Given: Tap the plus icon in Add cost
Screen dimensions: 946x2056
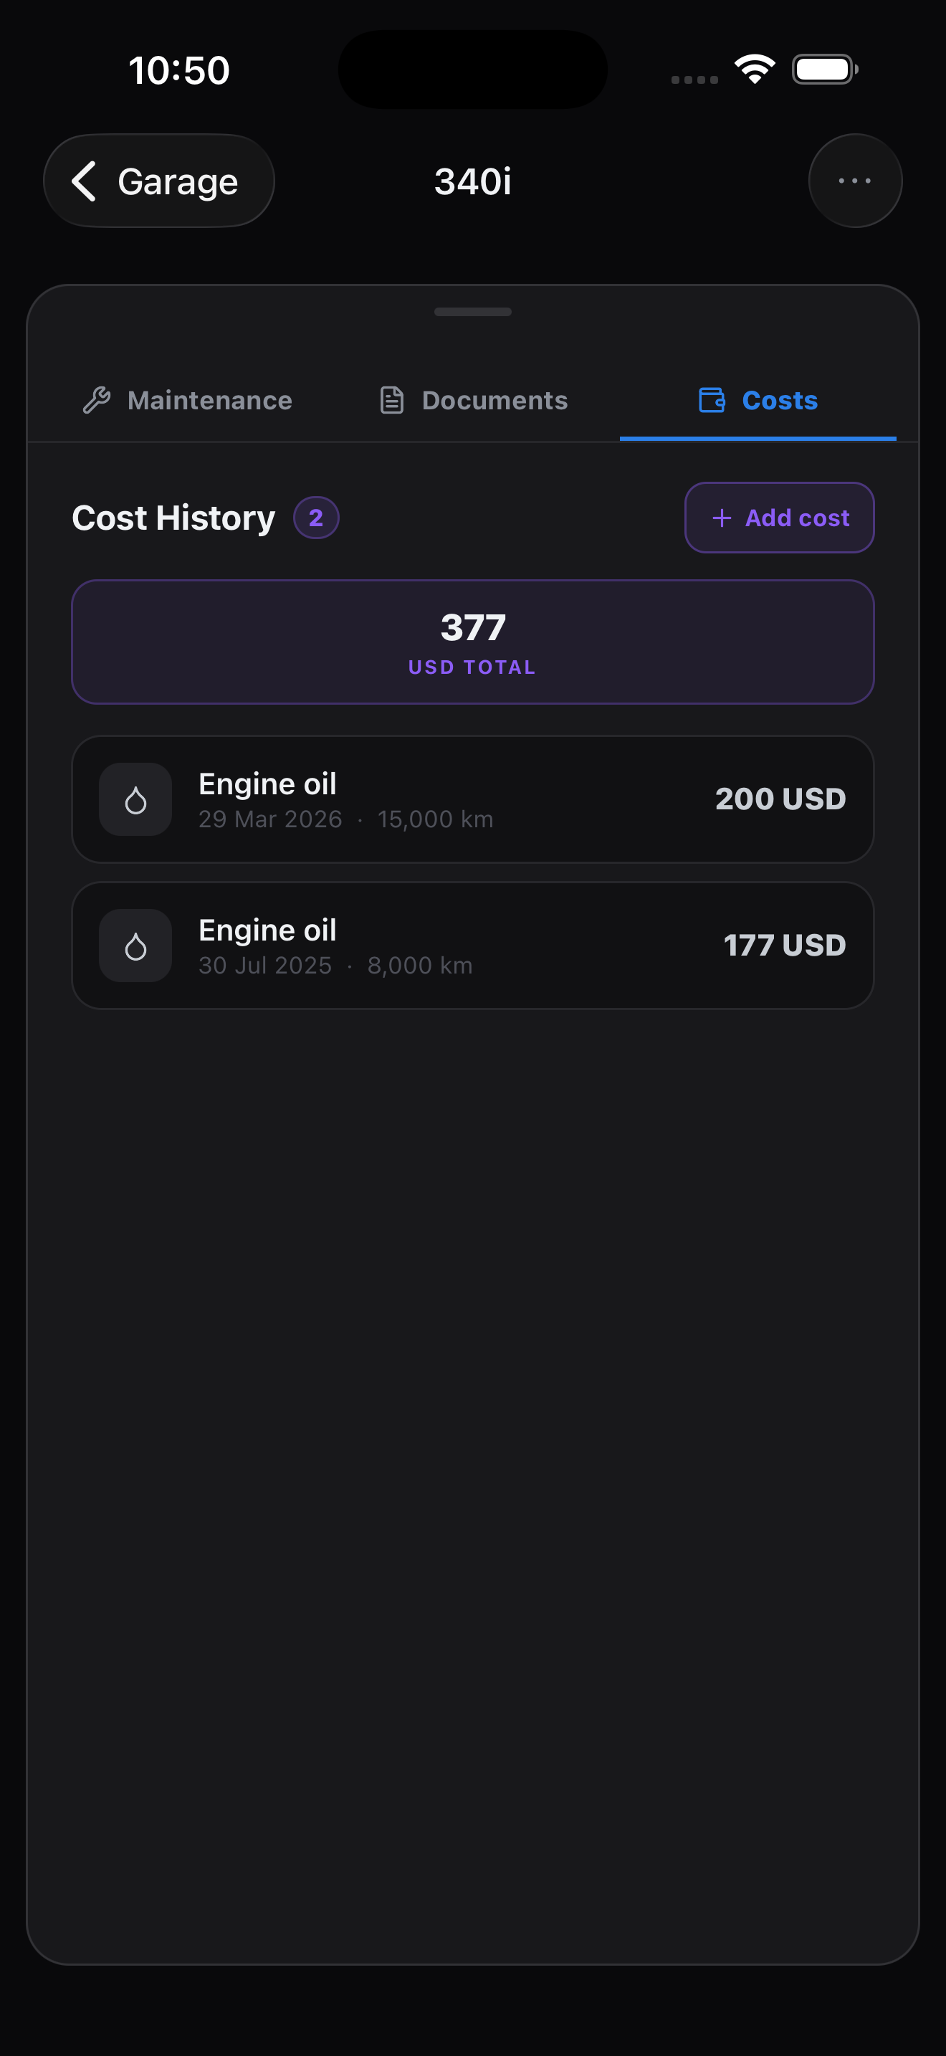Looking at the screenshot, I should click(721, 518).
